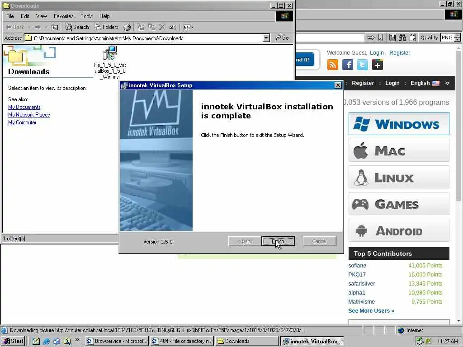Screen dimensions: 463x347
Task: Click the Delete toolbar icon
Action: (x=162, y=28)
